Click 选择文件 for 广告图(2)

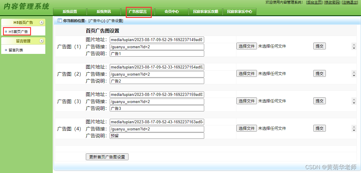coord(247,73)
